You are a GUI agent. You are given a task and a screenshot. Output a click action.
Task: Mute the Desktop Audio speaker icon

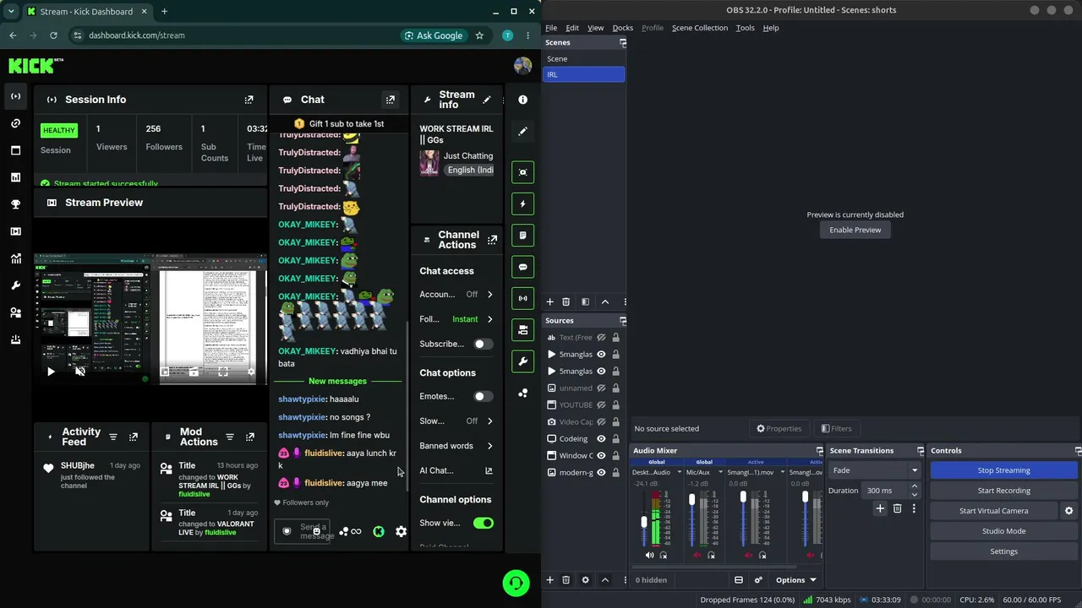(649, 555)
